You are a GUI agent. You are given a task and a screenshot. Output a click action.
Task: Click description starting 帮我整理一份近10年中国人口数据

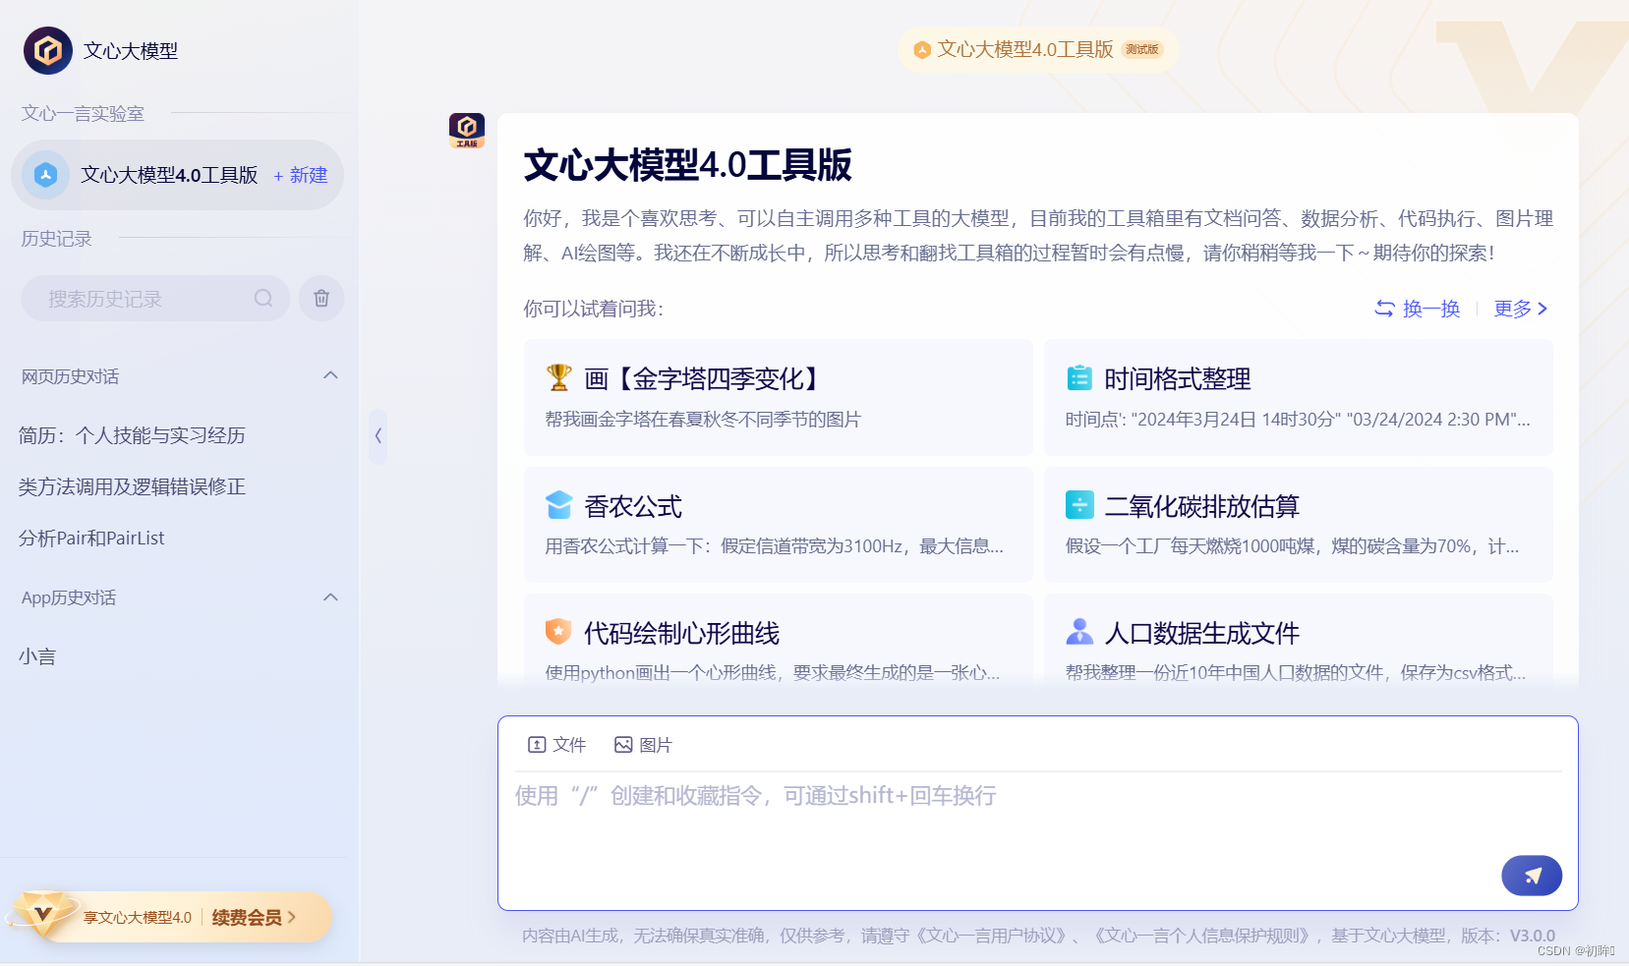click(x=1296, y=673)
